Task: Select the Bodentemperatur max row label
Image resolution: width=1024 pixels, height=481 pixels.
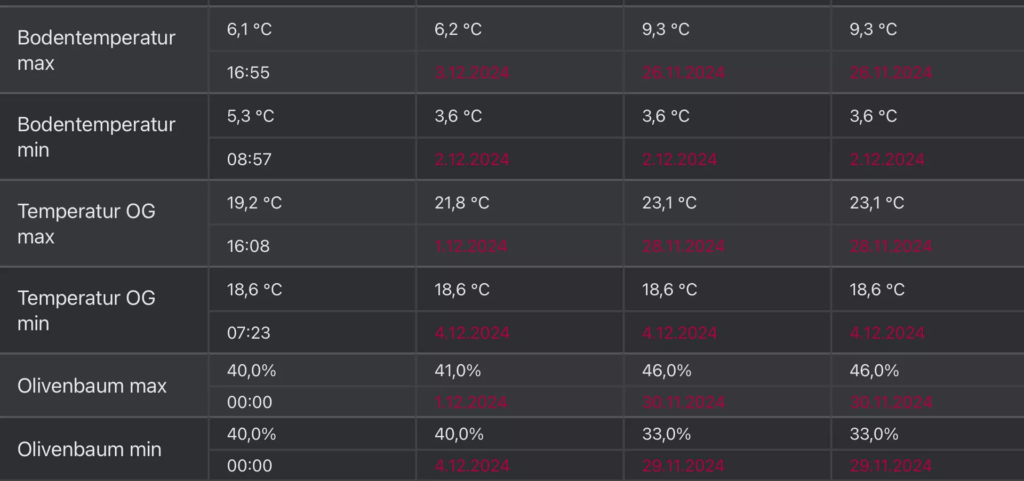Action: point(96,50)
